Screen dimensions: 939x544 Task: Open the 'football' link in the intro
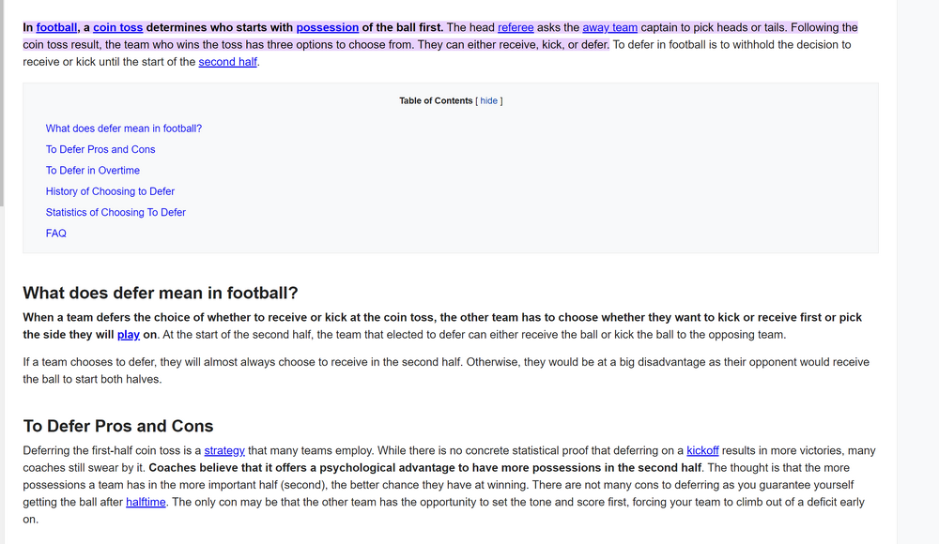(x=56, y=28)
